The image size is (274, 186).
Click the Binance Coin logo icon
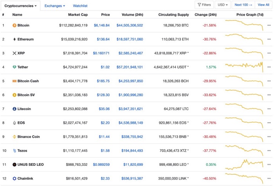pos(14,137)
